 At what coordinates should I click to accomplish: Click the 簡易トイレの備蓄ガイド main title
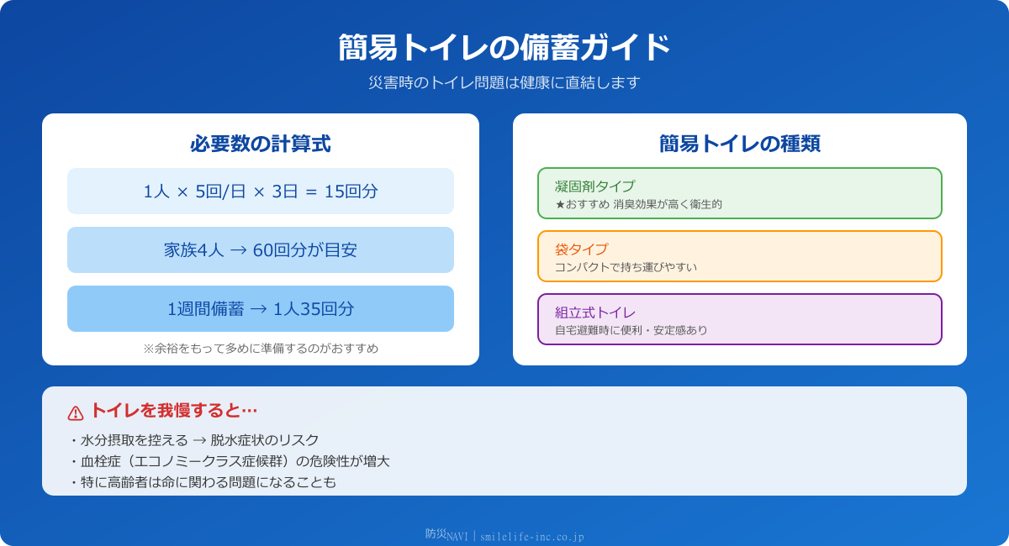click(504, 48)
